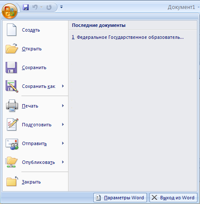Viewport: 200px width, 204px height.
Task: Select the Закрыть menu label
Action: pos(31,182)
